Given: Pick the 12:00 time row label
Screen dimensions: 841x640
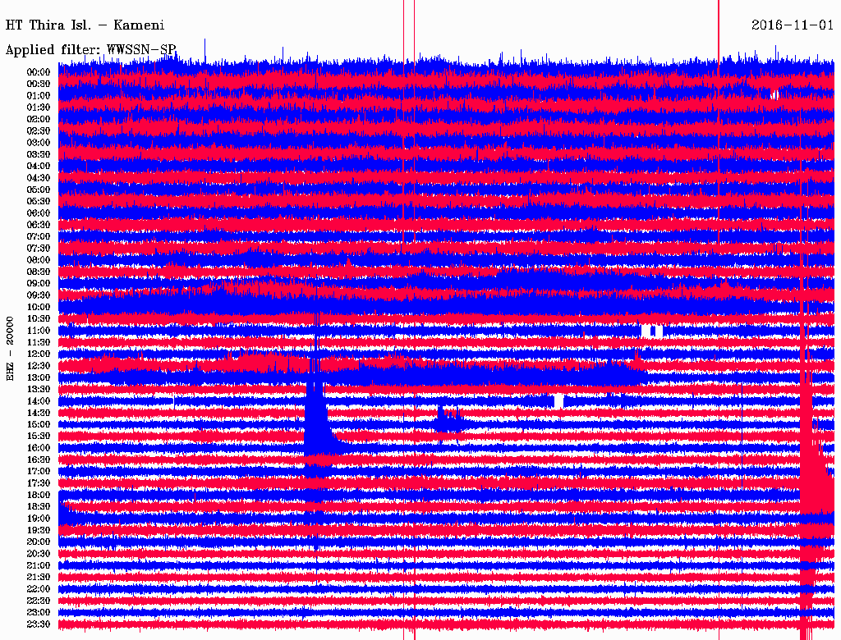Looking at the screenshot, I should (39, 354).
